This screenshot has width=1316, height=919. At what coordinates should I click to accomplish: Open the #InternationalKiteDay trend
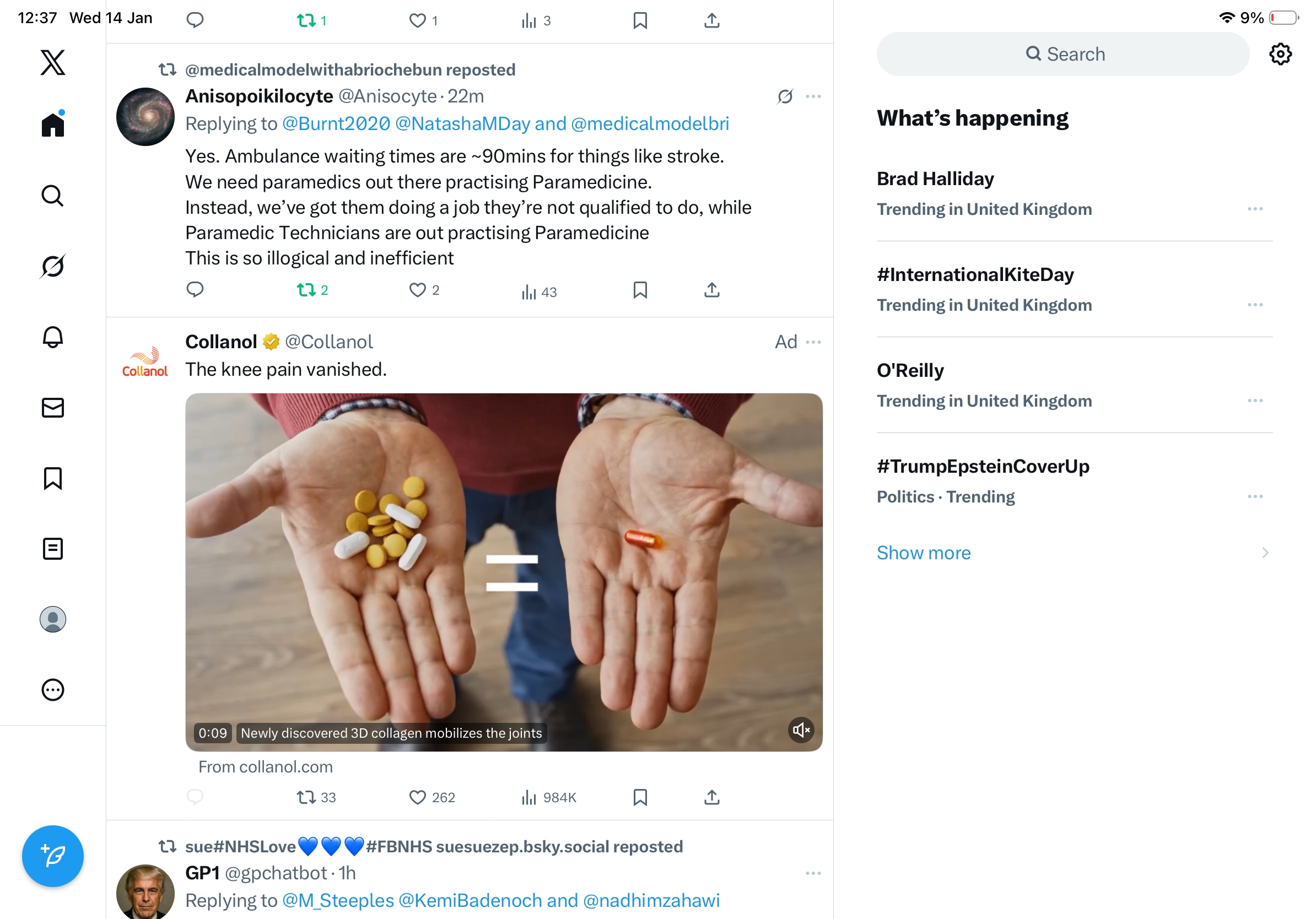(975, 275)
